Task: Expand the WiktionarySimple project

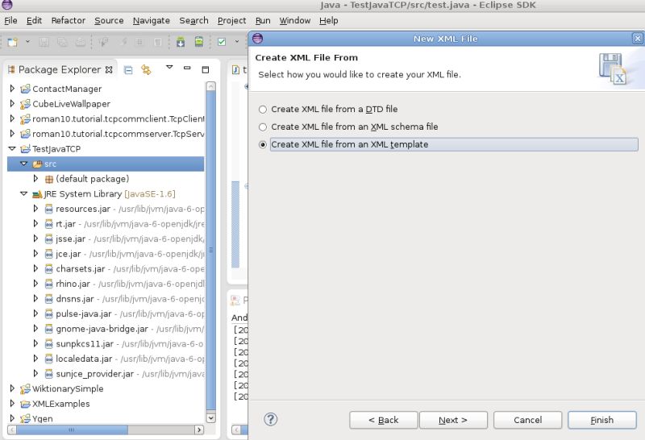Action: pyautogui.click(x=12, y=388)
